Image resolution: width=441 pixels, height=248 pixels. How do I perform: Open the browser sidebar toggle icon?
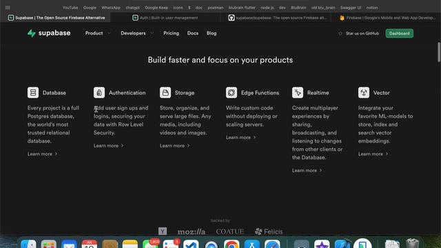(x=8, y=8)
